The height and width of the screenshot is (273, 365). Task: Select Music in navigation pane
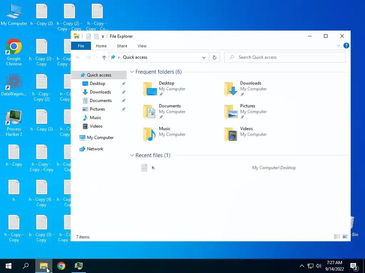[x=96, y=117]
